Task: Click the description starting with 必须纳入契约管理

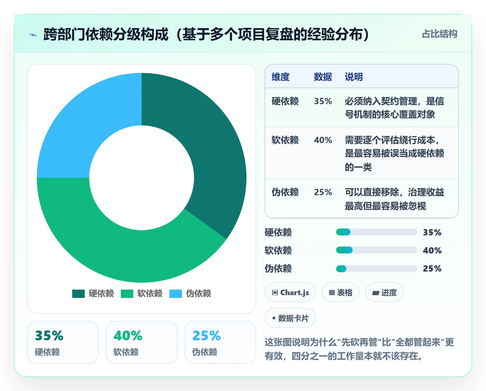Action: 394,108
